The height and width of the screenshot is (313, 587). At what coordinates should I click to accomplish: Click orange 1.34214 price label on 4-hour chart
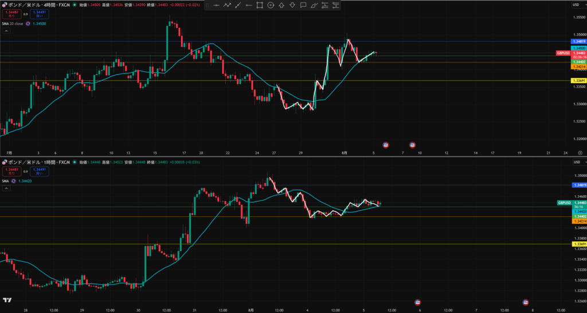tap(579, 66)
